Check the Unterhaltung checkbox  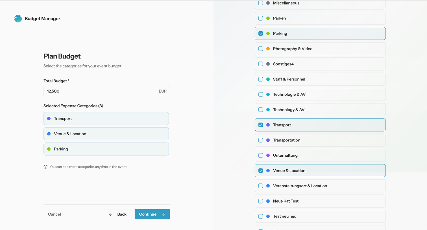tap(261, 155)
